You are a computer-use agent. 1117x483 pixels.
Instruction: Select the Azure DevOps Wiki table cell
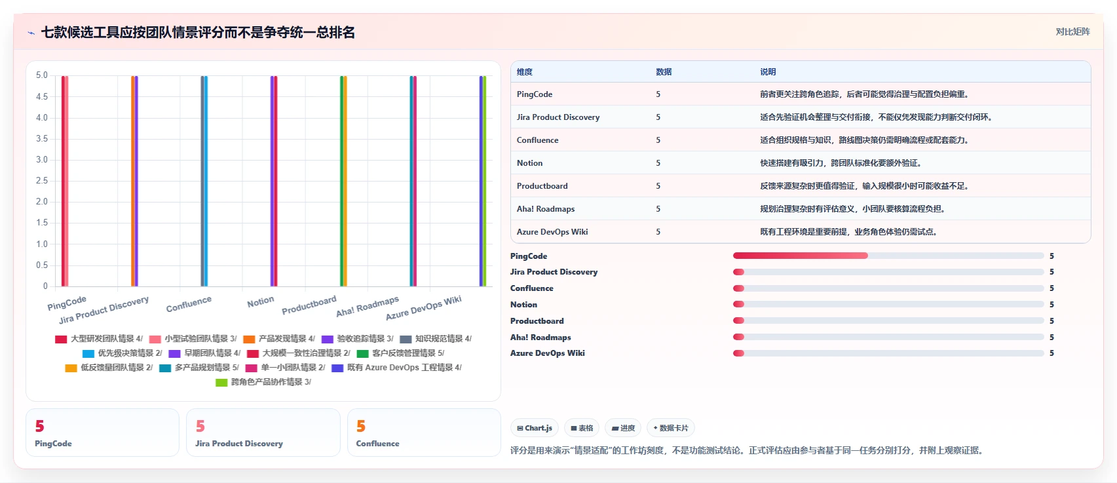tap(552, 232)
